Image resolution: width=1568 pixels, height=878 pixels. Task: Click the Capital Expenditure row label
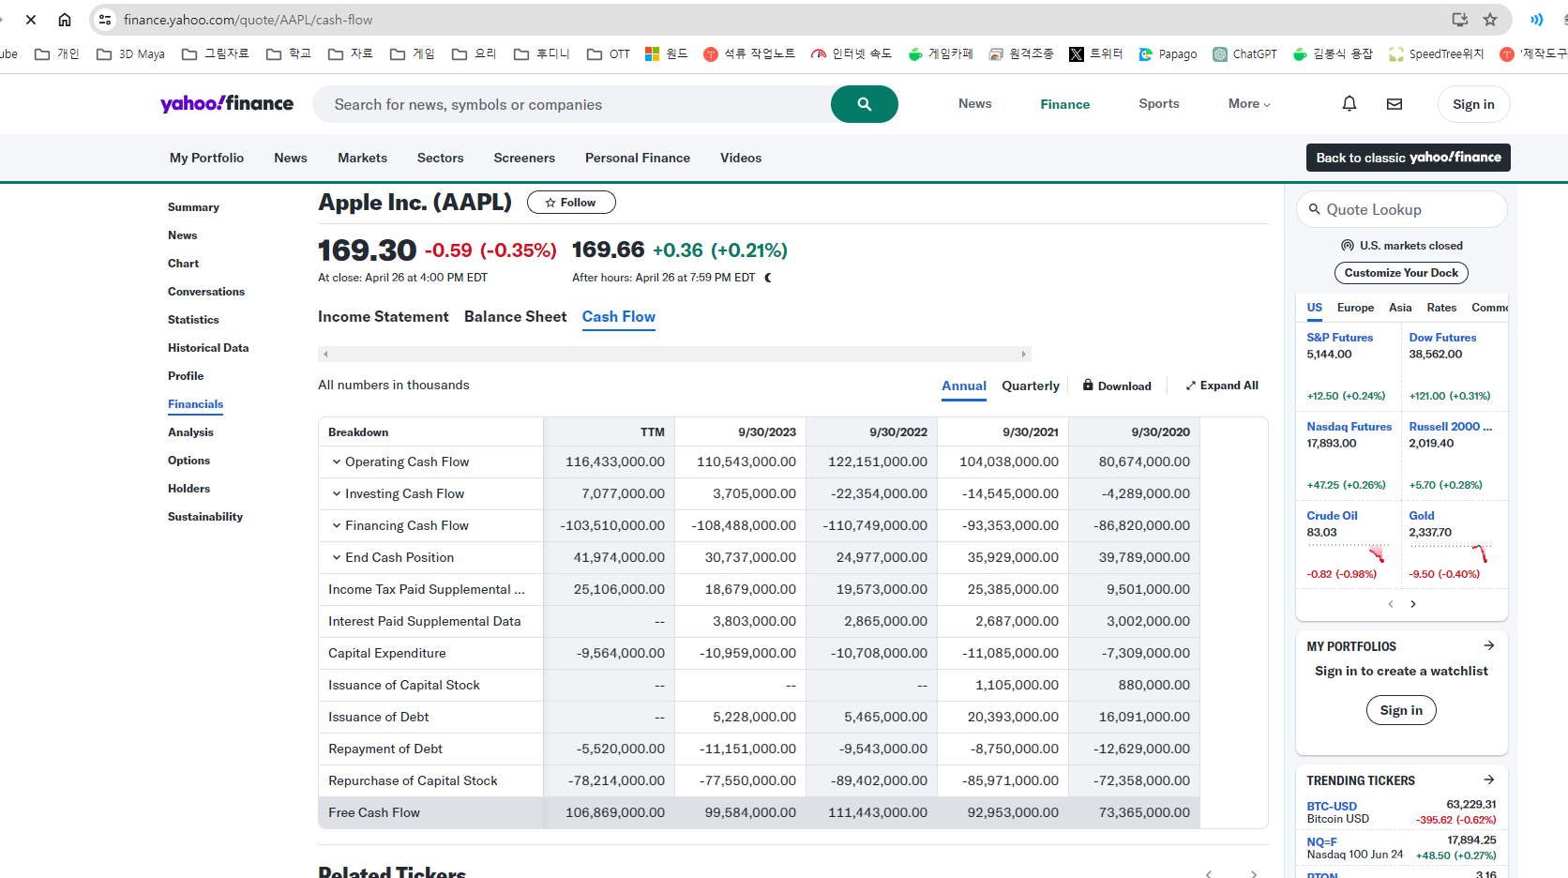point(386,653)
